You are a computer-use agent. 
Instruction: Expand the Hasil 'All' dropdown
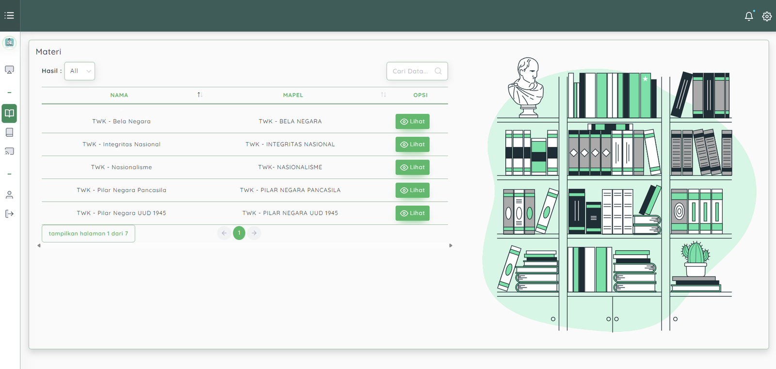(x=80, y=71)
